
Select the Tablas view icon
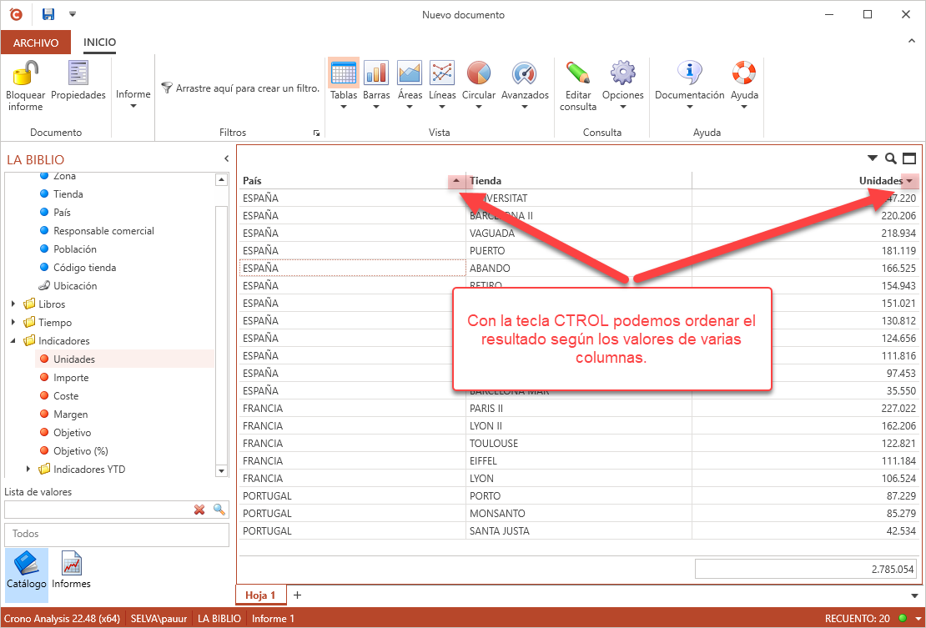click(x=343, y=73)
